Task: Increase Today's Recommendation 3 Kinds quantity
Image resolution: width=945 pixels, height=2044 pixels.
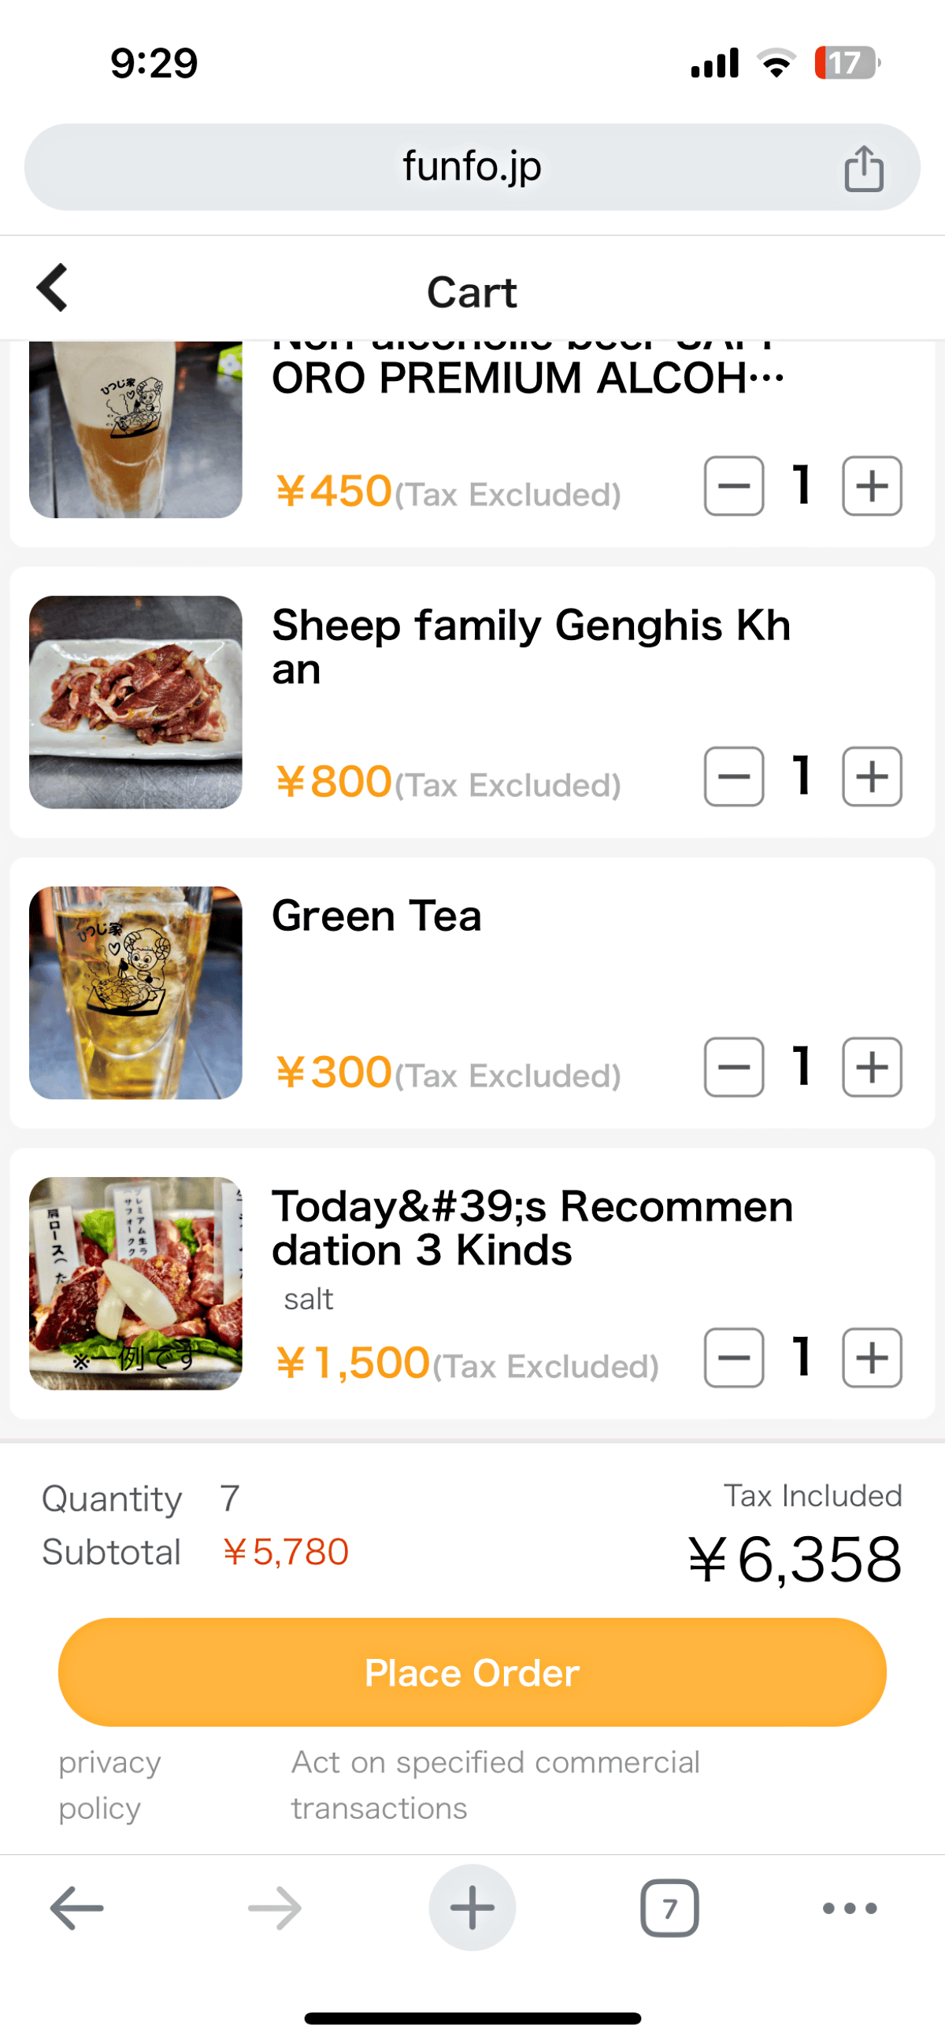Action: pos(872,1357)
